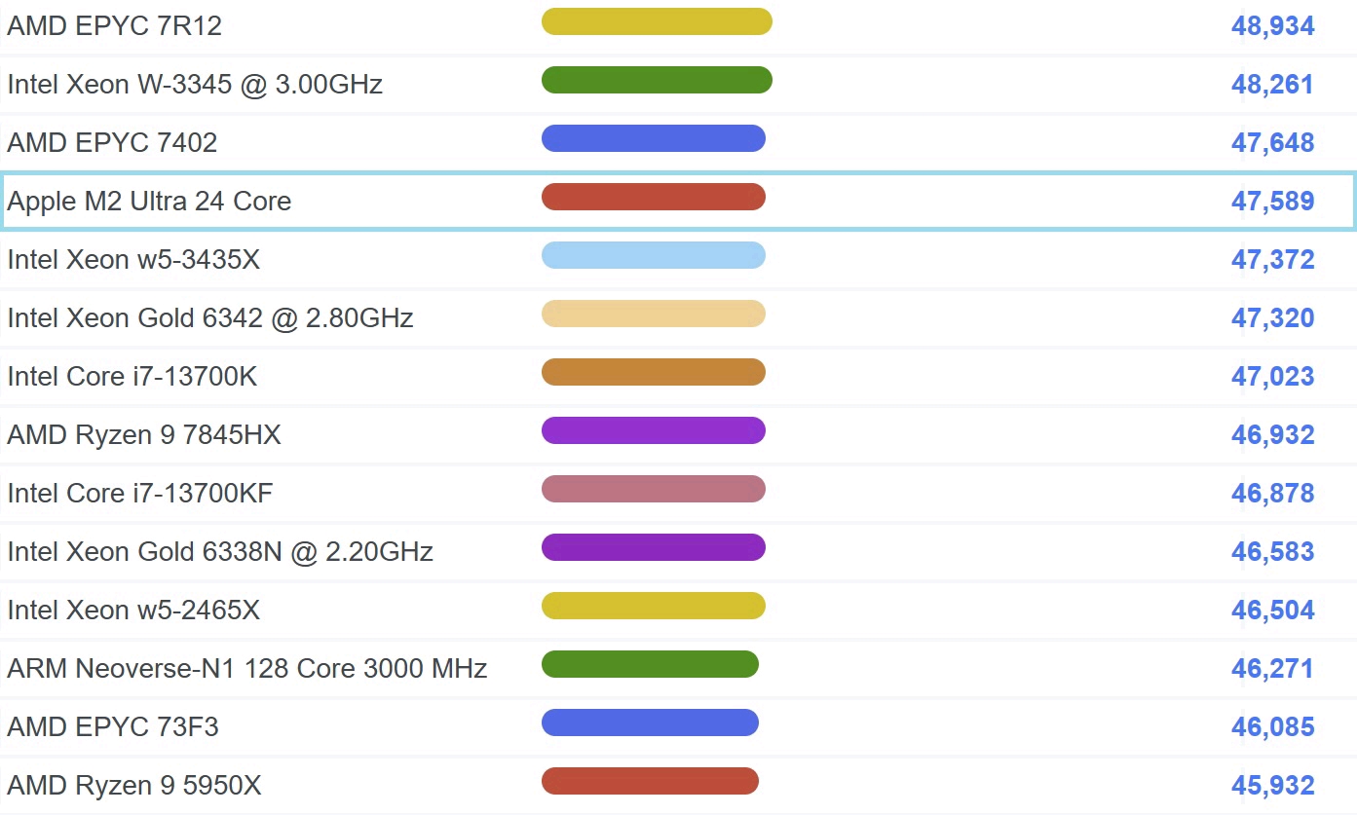Open Intel Xeon w5-3435X details
Screen dimensions: 1357x815
133,260
